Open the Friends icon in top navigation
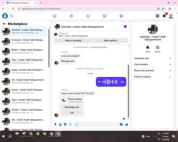The image size is (178, 142). 71,16
